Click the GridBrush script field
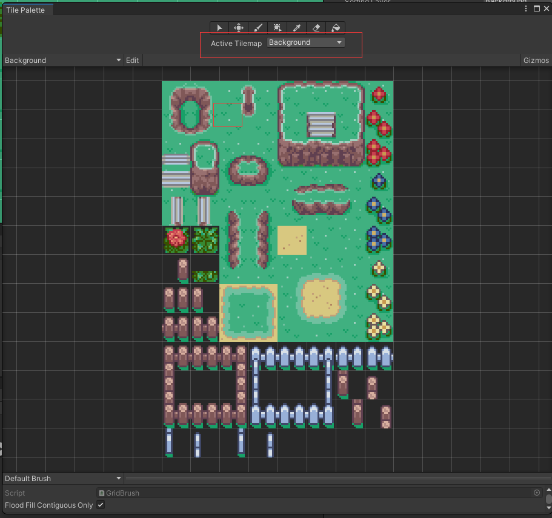This screenshot has height=518, width=552. tap(319, 493)
